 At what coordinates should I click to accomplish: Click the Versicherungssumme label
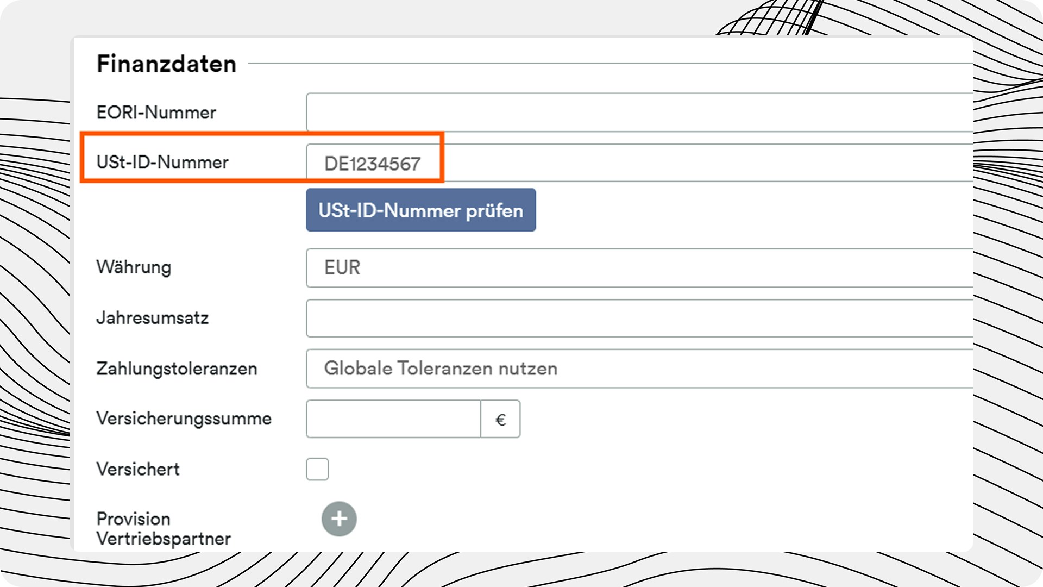coord(184,419)
